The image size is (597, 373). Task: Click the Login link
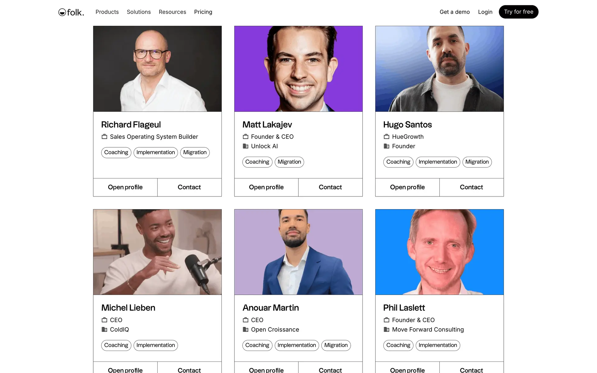point(485,12)
